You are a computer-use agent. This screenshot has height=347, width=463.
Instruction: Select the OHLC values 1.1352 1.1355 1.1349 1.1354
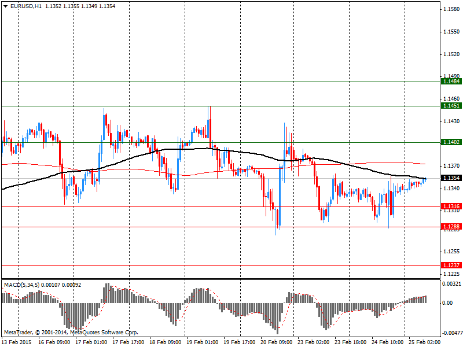pyautogui.click(x=80, y=6)
